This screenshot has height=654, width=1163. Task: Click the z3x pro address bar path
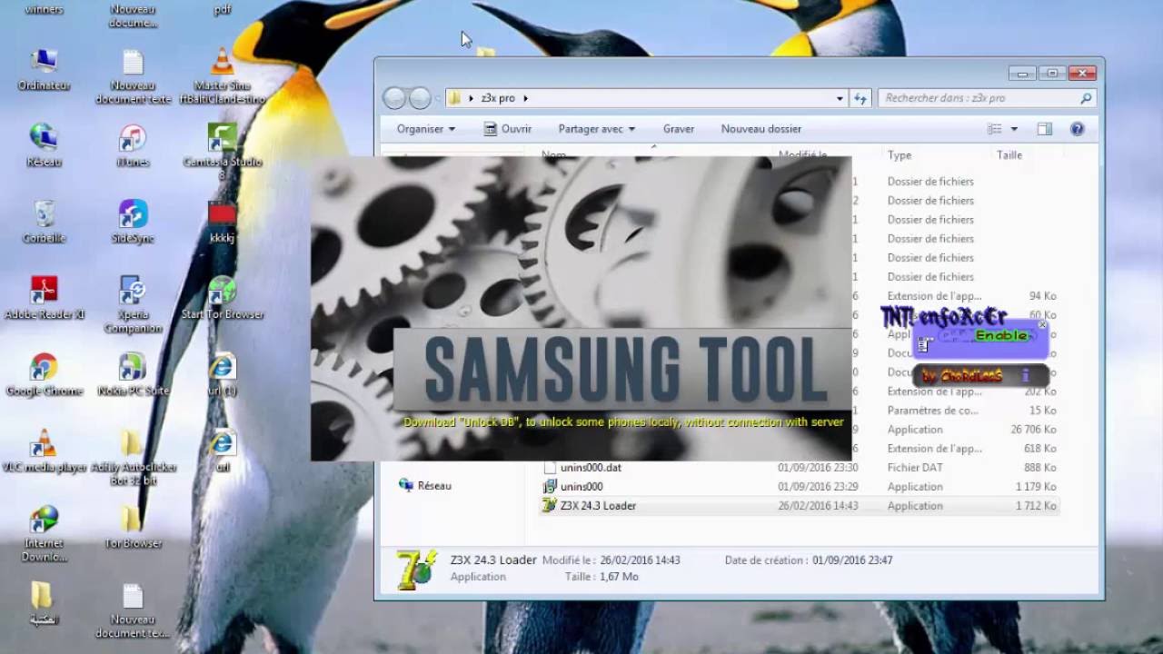498,98
